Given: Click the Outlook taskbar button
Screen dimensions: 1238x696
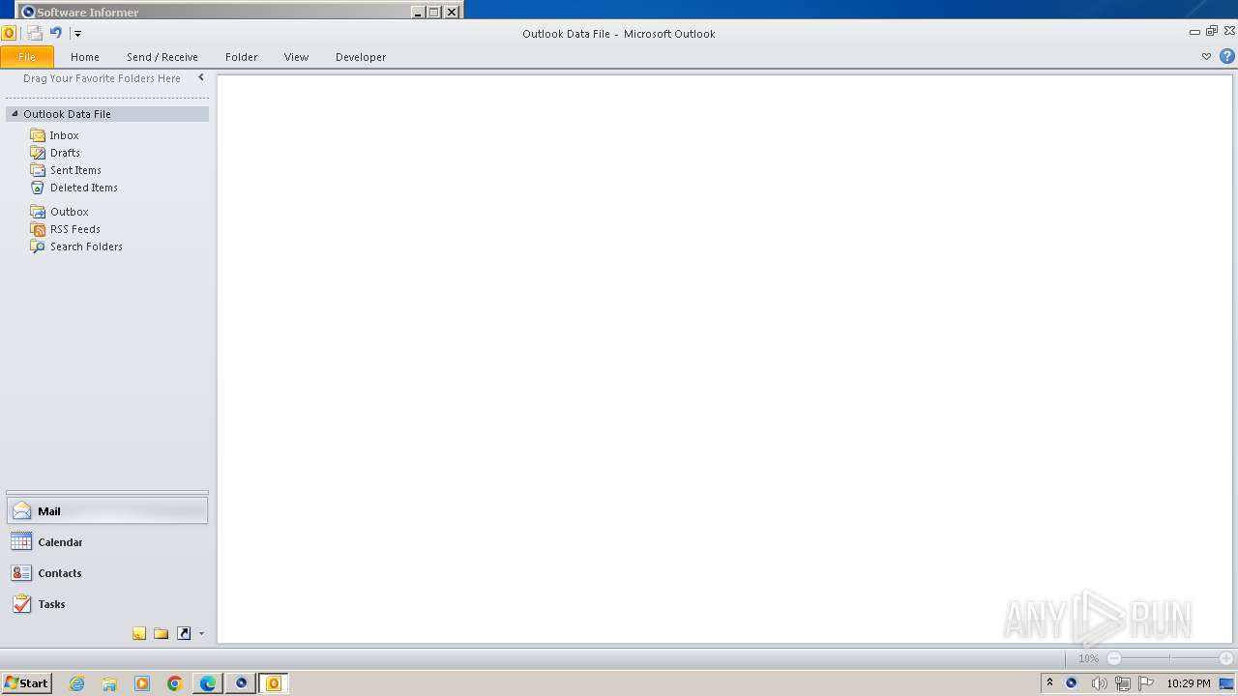Looking at the screenshot, I should pyautogui.click(x=274, y=683).
